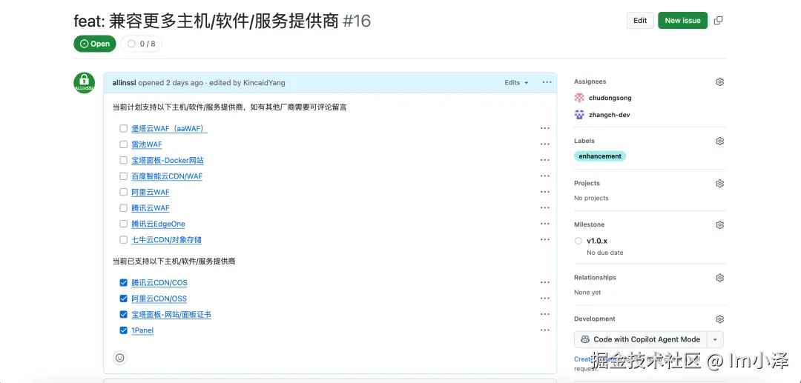Expand the Edits history dropdown
This screenshot has height=383, width=801.
[516, 83]
